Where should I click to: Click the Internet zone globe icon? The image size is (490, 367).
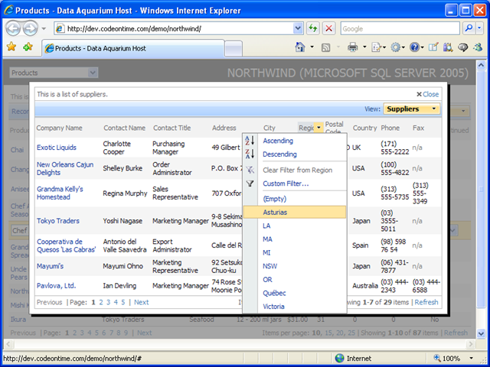point(339,358)
